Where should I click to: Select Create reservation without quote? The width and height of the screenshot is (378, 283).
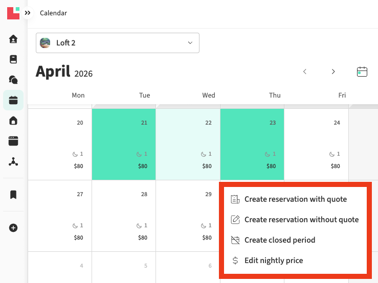[x=301, y=220]
